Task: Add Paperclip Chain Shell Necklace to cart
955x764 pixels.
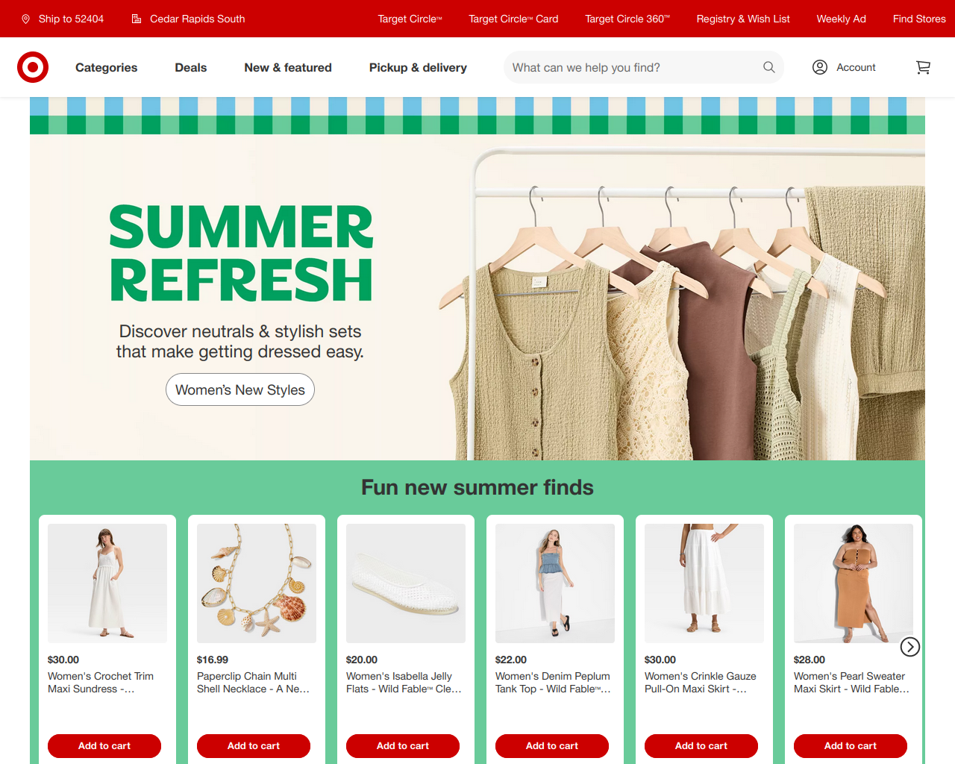Action: (254, 745)
